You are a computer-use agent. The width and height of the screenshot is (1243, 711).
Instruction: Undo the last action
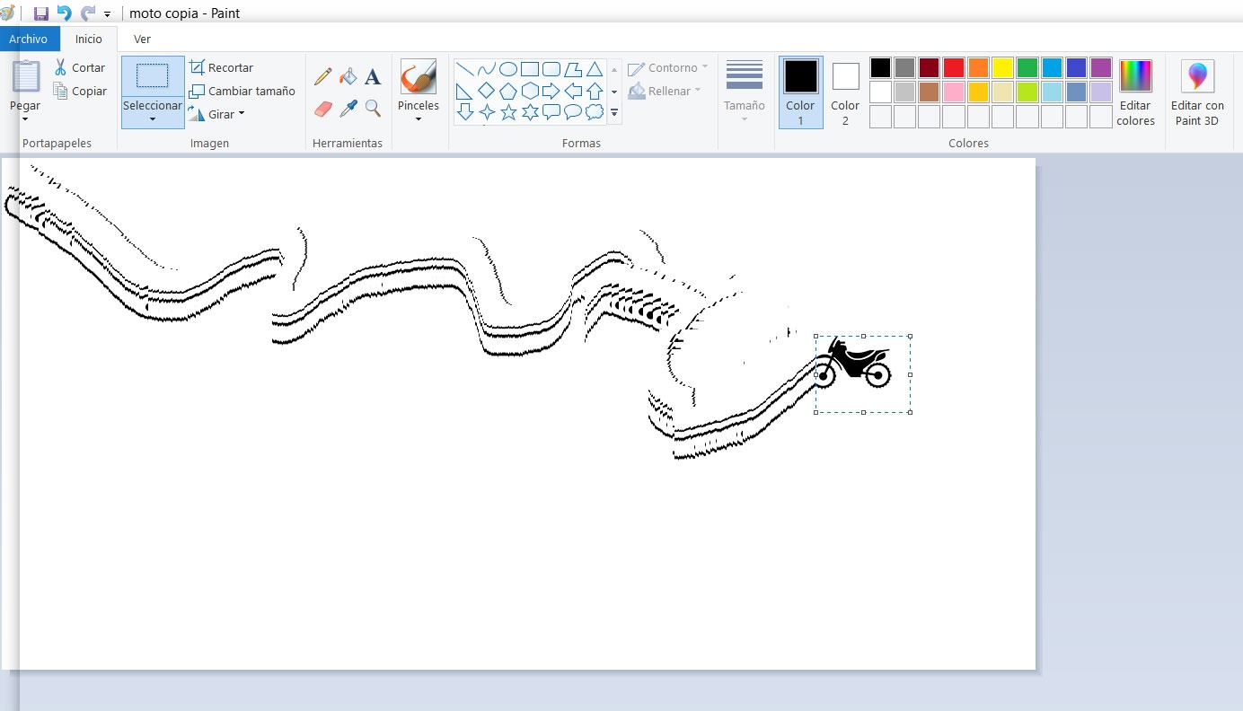click(x=65, y=13)
